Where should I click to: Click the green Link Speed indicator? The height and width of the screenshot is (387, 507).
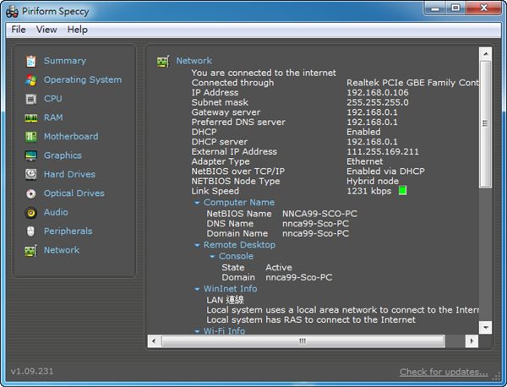pyautogui.click(x=402, y=191)
